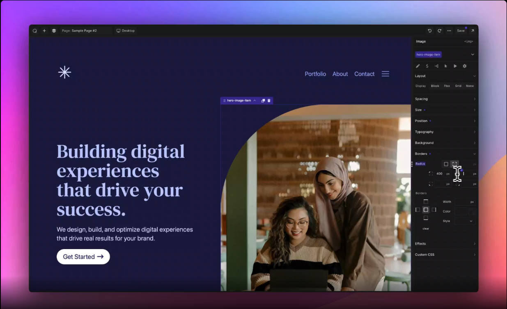Click the redo arrow in top bar
This screenshot has height=309, width=507.
[439, 31]
